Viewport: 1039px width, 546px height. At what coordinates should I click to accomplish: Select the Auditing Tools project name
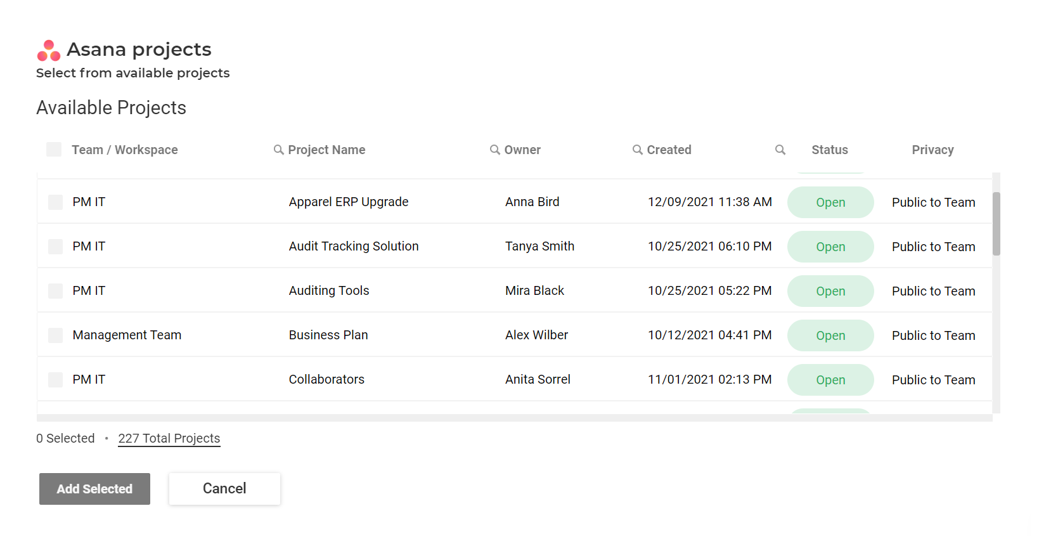329,290
